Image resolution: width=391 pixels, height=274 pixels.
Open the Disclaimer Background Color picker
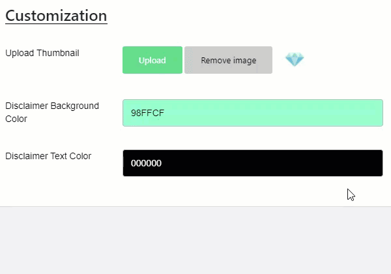(x=253, y=113)
